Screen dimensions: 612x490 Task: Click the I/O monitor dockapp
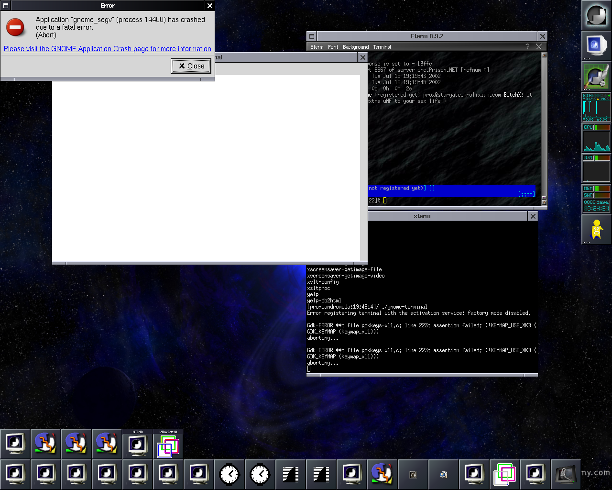click(x=596, y=168)
